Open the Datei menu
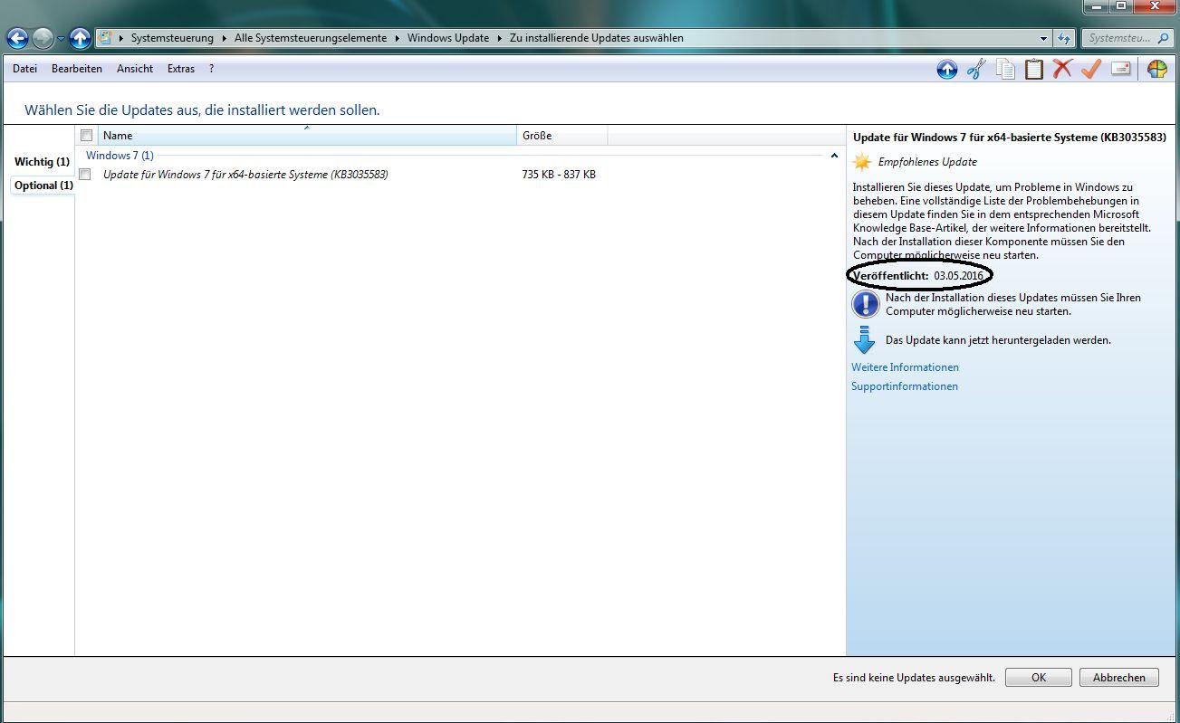Viewport: 1180px width, 723px height. [x=24, y=69]
